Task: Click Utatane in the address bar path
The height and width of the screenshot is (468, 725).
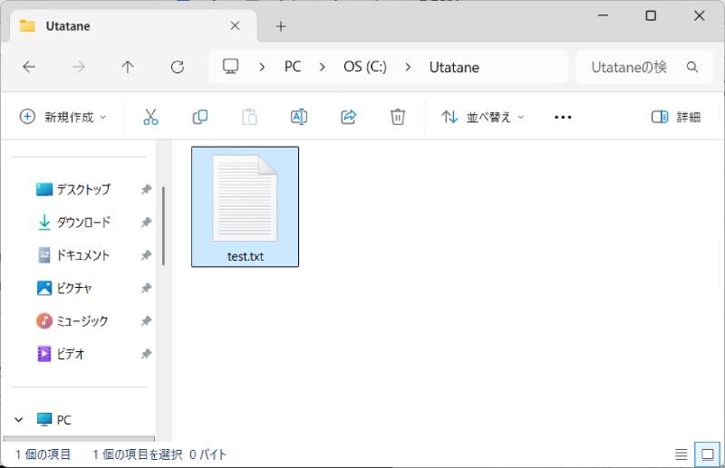Action: click(x=454, y=67)
